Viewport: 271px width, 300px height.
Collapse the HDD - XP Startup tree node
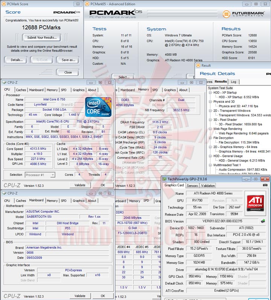210,92
